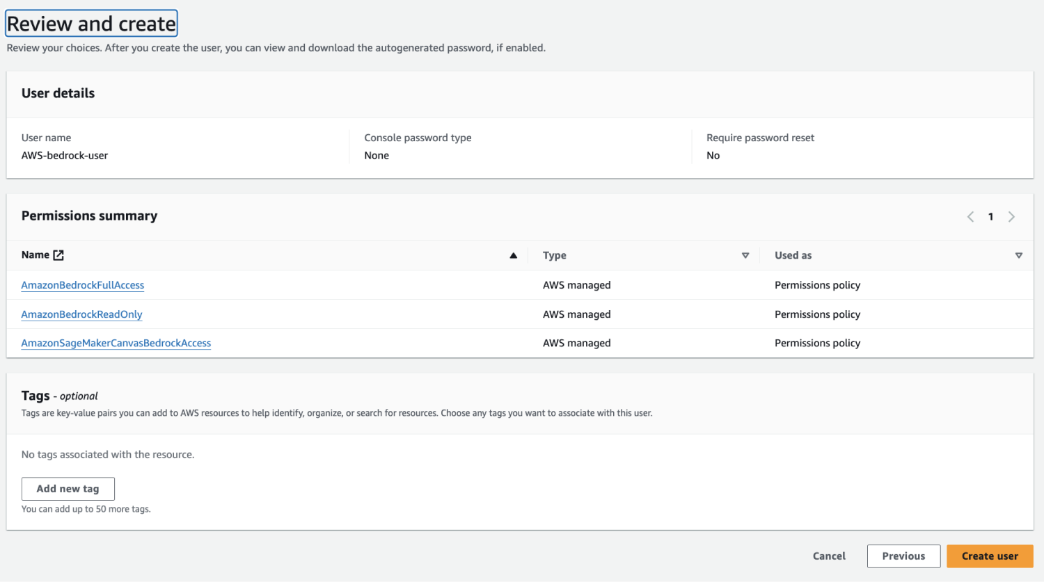Click the Type column header
The width and height of the screenshot is (1044, 582).
tap(554, 255)
